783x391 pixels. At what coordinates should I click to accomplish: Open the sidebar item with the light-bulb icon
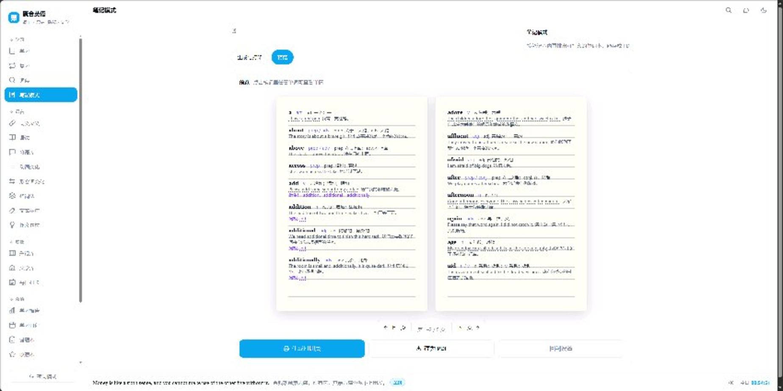pyautogui.click(x=41, y=225)
